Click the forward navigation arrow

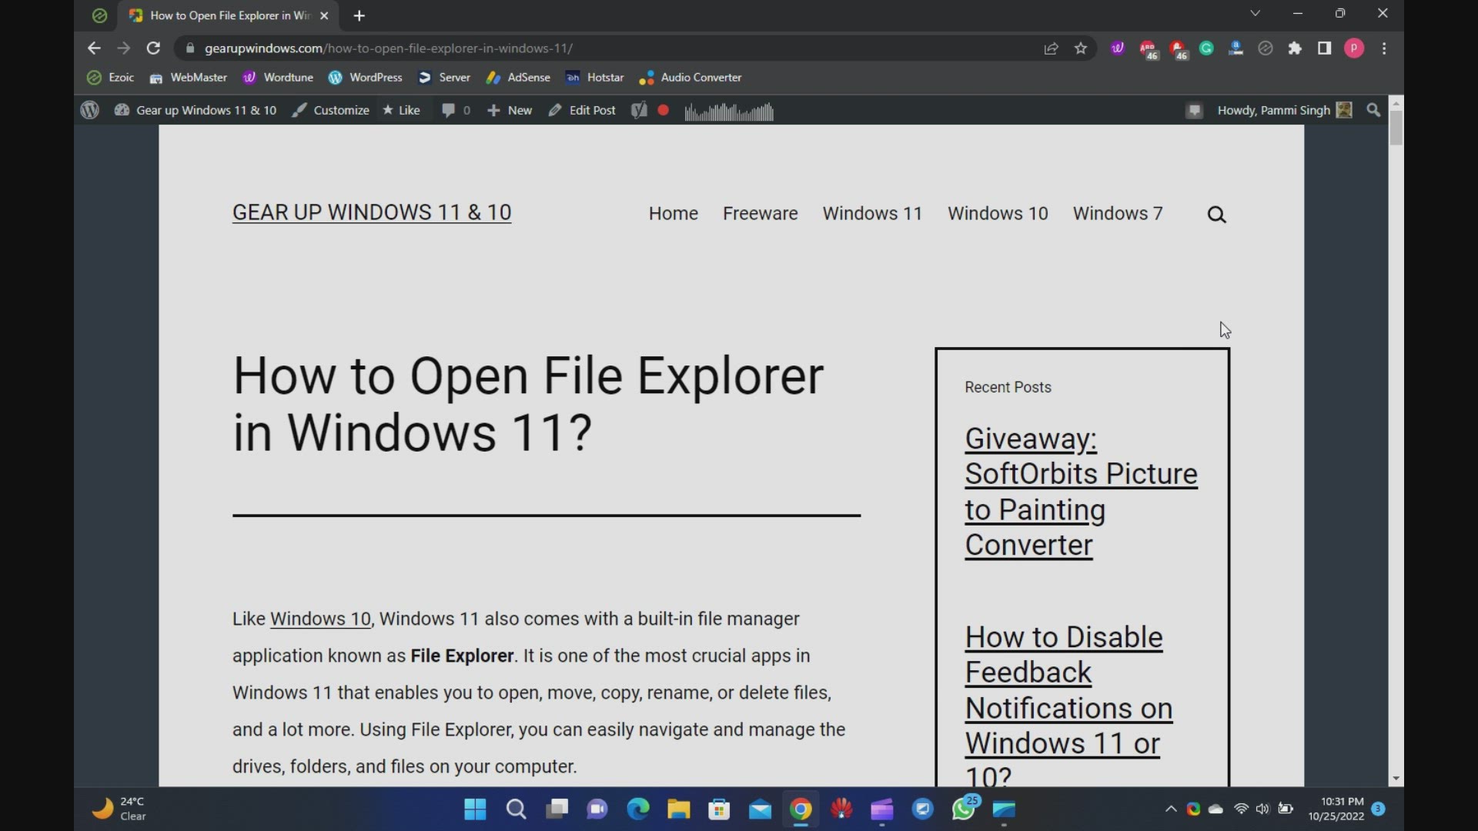[x=123, y=48]
